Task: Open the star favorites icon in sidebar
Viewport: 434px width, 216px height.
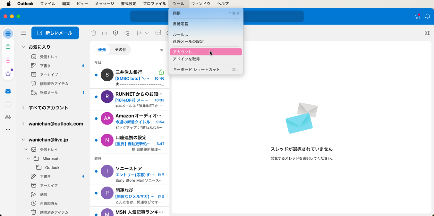Action: 8,74
